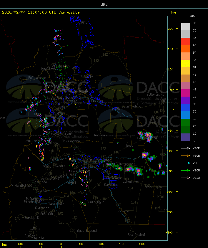Click the Desaguadero map label
This screenshot has width=208, height=248.
pyautogui.click(x=131, y=106)
